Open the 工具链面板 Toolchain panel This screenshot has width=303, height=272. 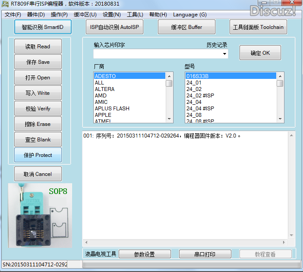258,27
